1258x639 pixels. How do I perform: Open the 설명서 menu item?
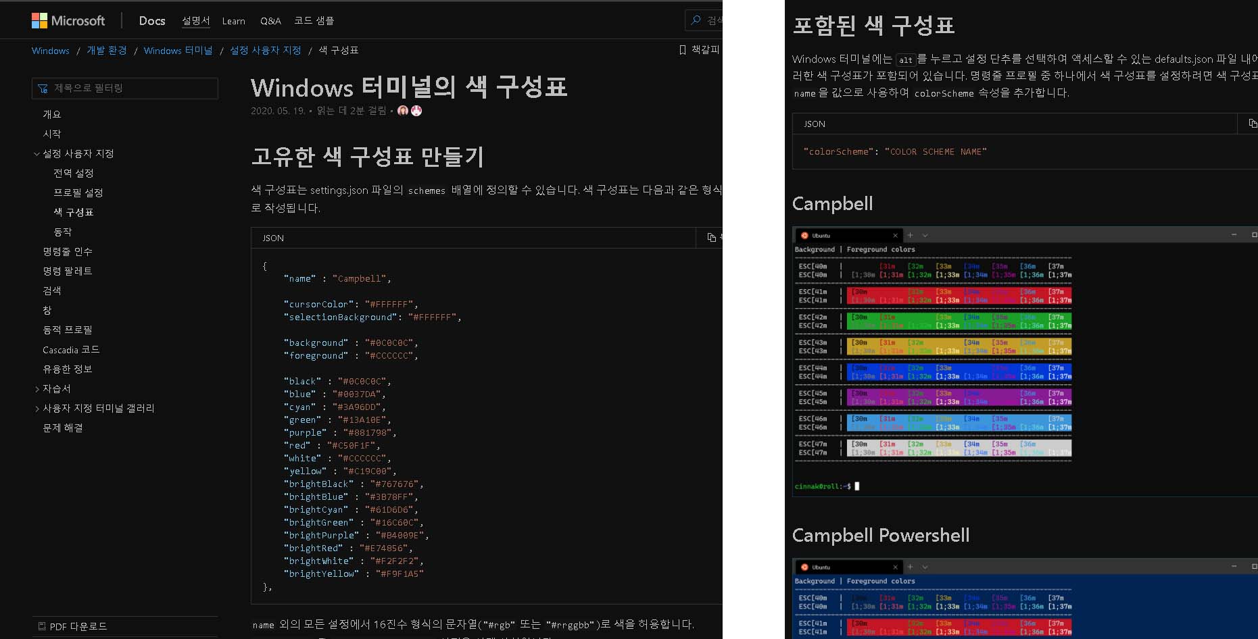point(195,21)
